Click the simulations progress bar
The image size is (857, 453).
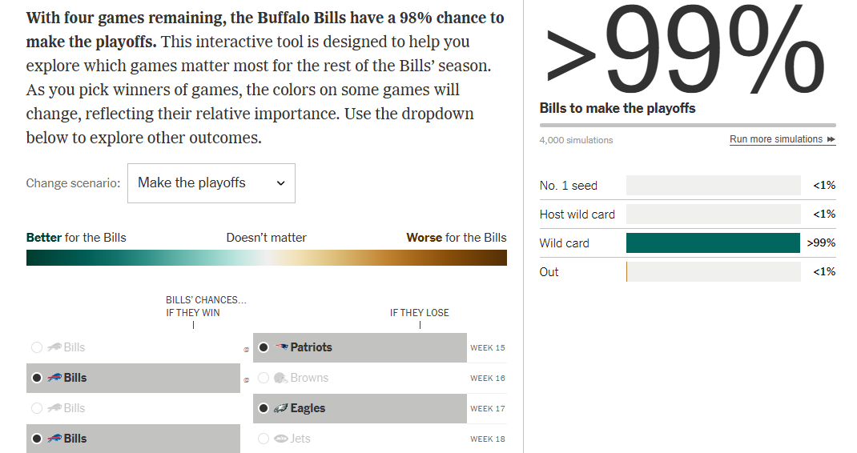687,125
